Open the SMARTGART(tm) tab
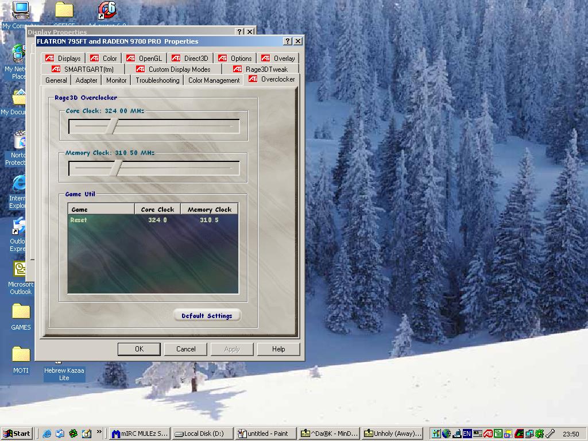The width and height of the screenshot is (588, 441). (83, 69)
